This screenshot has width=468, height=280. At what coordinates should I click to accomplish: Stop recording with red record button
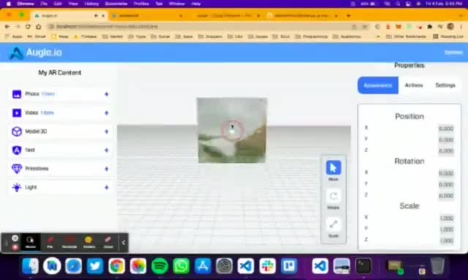[x=15, y=247]
